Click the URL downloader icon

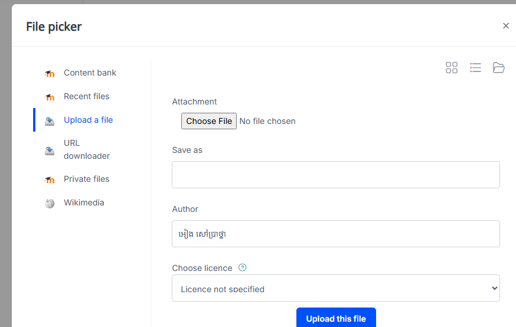tap(50, 151)
